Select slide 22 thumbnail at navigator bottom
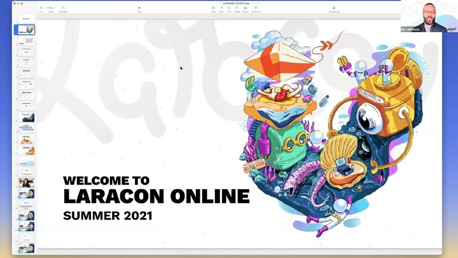This screenshot has height=258, width=458. tap(26, 248)
